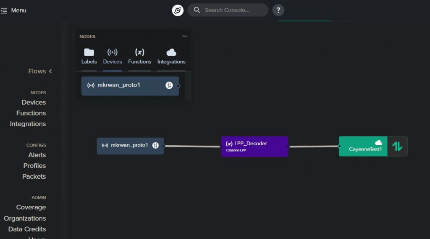Click Helium badge on palette mkrwan_proto1

coord(169,85)
